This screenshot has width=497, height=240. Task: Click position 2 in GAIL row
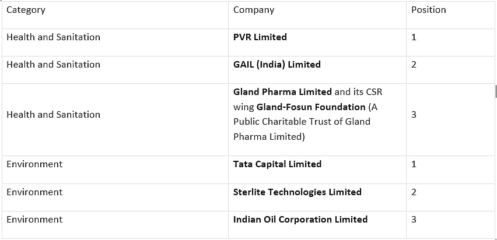coord(414,65)
